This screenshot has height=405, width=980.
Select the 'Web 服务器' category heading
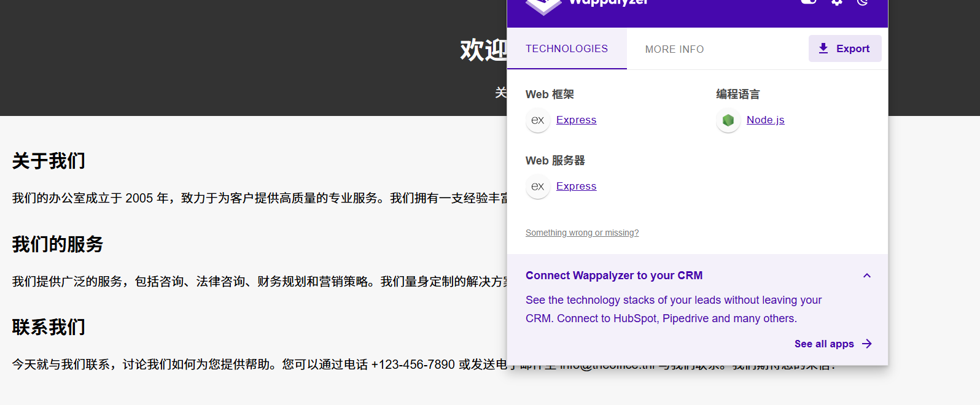[555, 161]
